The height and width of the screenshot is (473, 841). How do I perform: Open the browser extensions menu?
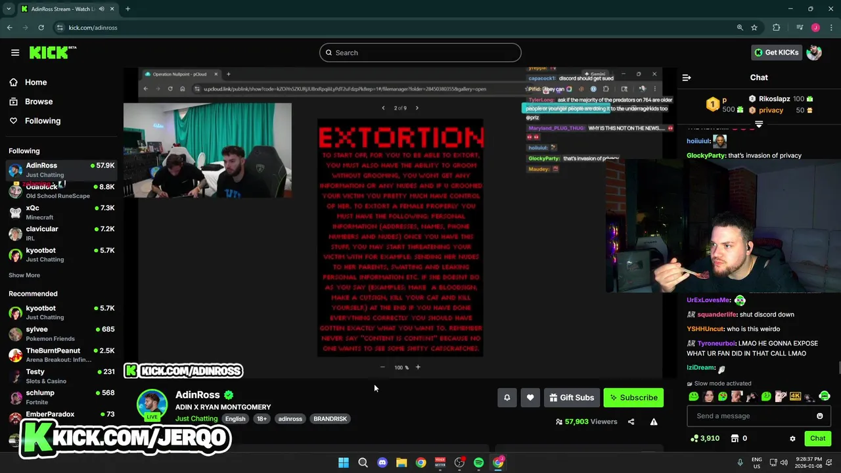(777, 28)
